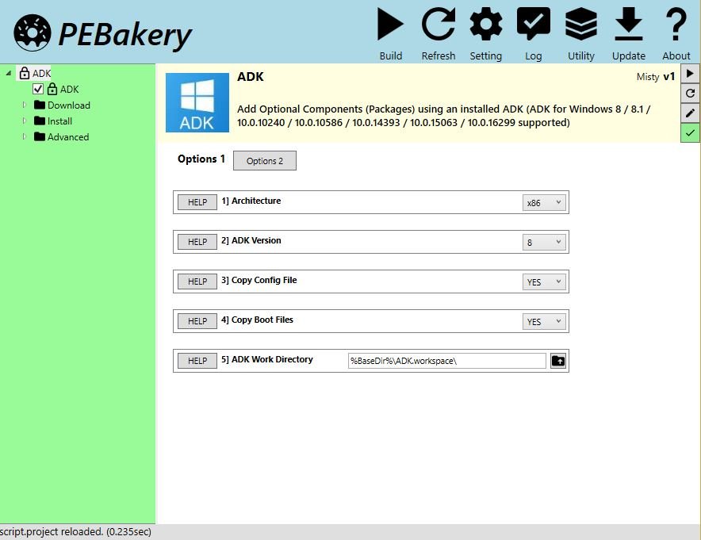Image resolution: width=701 pixels, height=540 pixels.
Task: Click the 'script.project reloaded' status bar text
Action: [75, 531]
